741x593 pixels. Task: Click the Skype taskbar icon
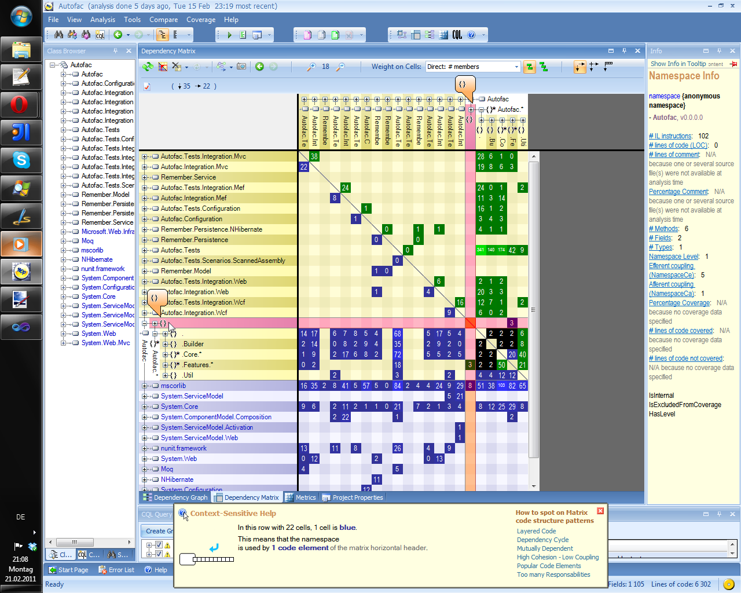(21, 160)
